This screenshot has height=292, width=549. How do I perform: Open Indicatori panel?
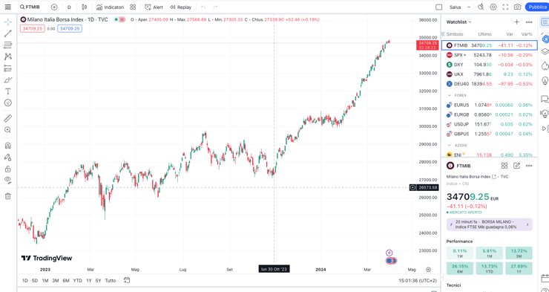pos(110,7)
